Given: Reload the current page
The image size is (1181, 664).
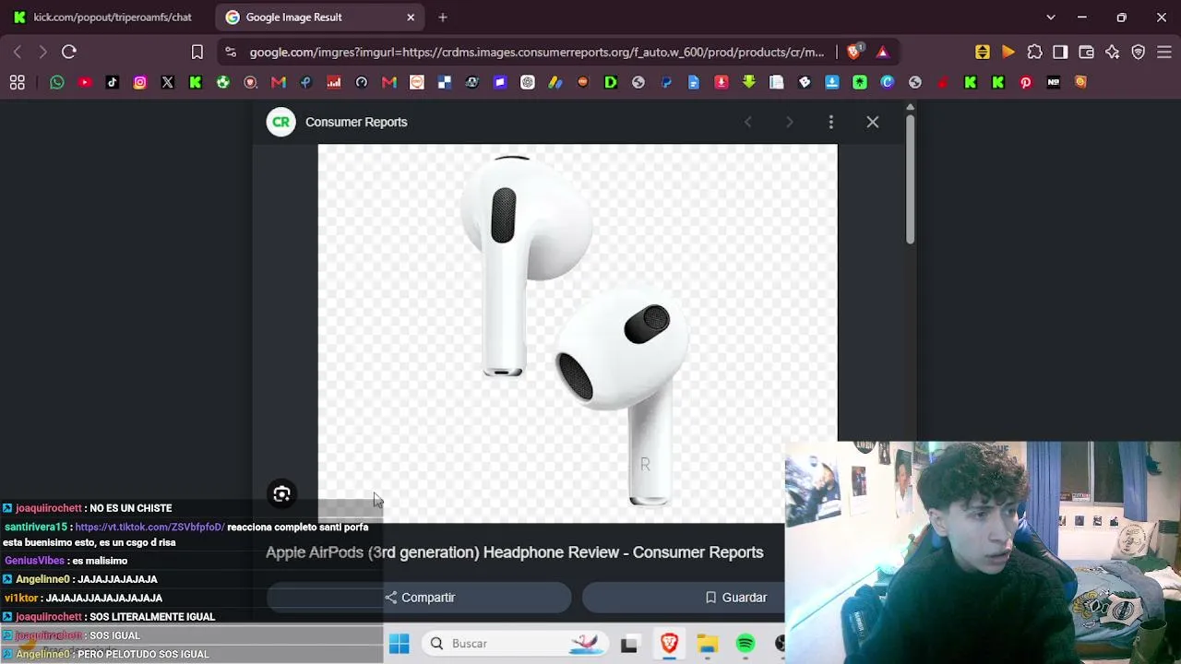Looking at the screenshot, I should tap(69, 52).
